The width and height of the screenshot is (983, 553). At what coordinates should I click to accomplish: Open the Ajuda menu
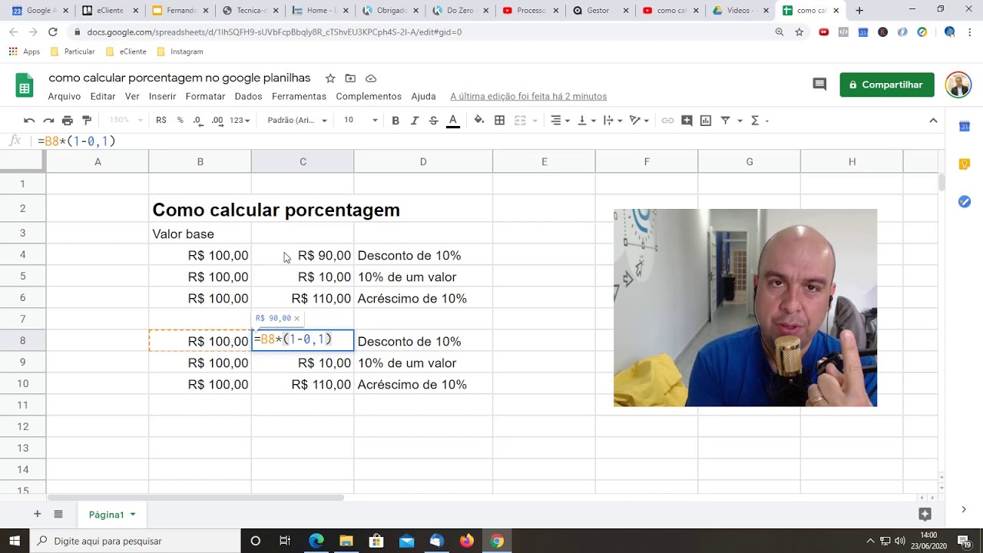coord(424,97)
